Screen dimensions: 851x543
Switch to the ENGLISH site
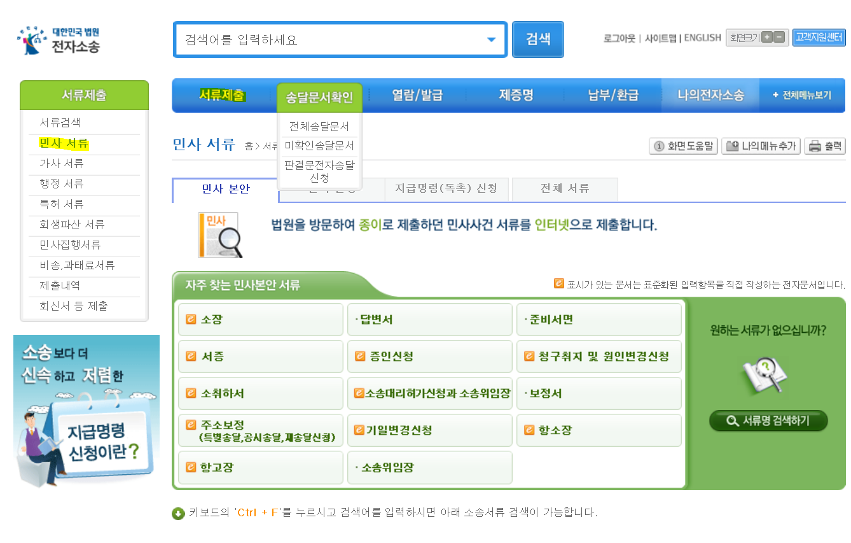pos(703,38)
